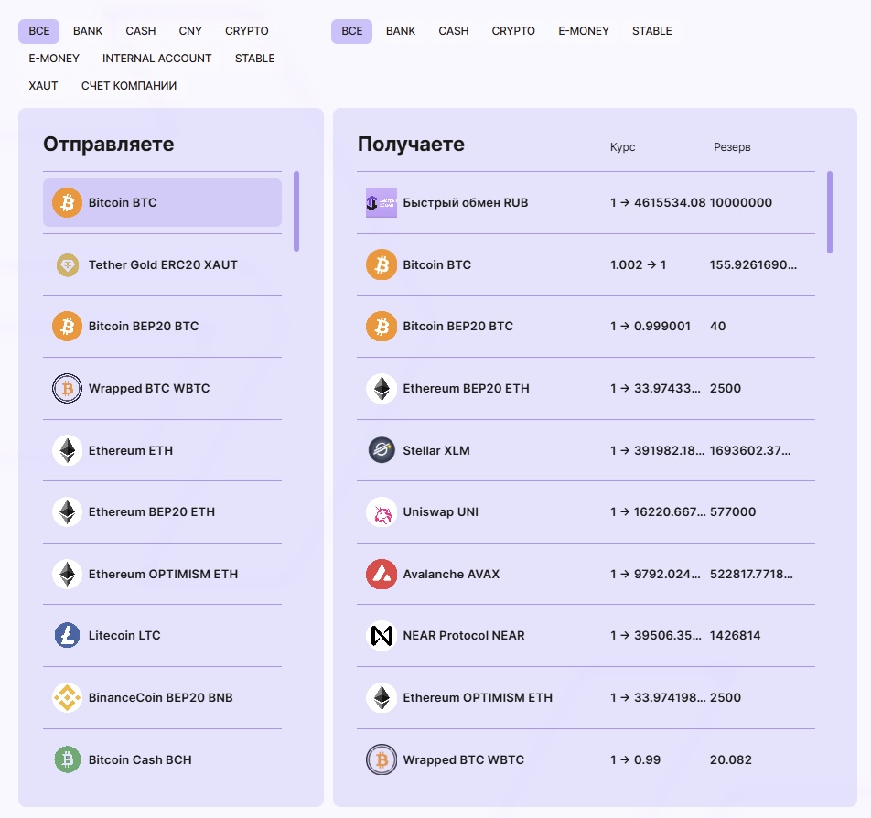Select the ВСЕ filter above Получаете
Image resolution: width=871 pixels, height=818 pixels.
pyautogui.click(x=351, y=31)
